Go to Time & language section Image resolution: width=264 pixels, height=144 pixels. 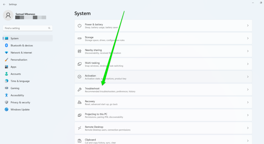pyautogui.click(x=20, y=81)
